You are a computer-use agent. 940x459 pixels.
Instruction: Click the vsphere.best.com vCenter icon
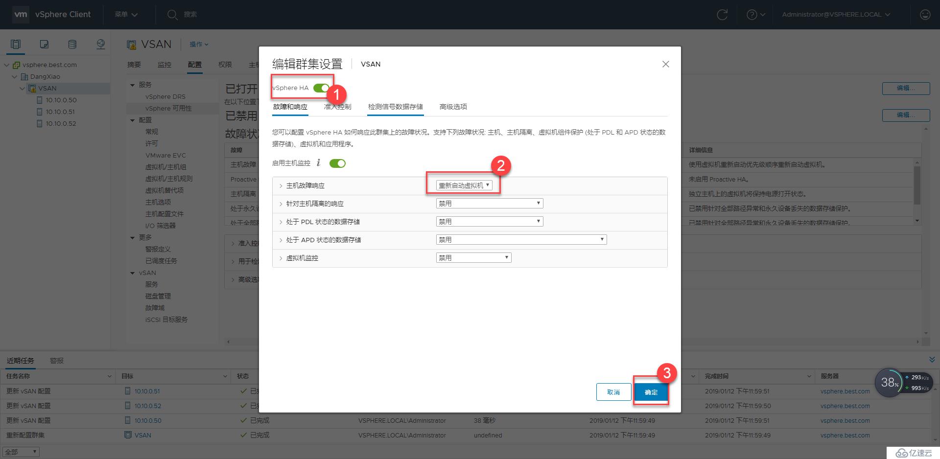16,65
